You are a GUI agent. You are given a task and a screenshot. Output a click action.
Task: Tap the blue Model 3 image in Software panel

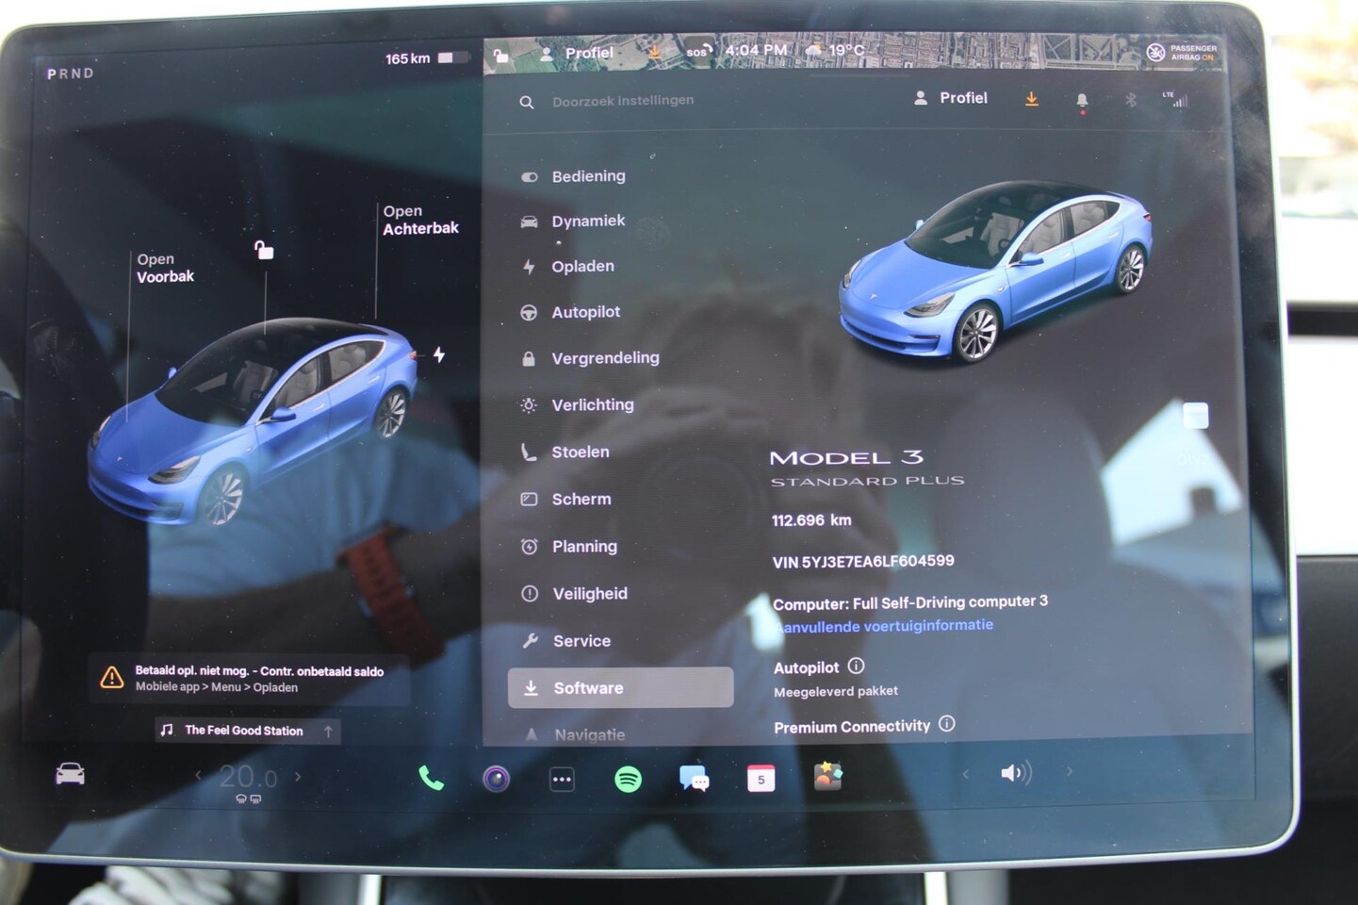[x=994, y=270]
